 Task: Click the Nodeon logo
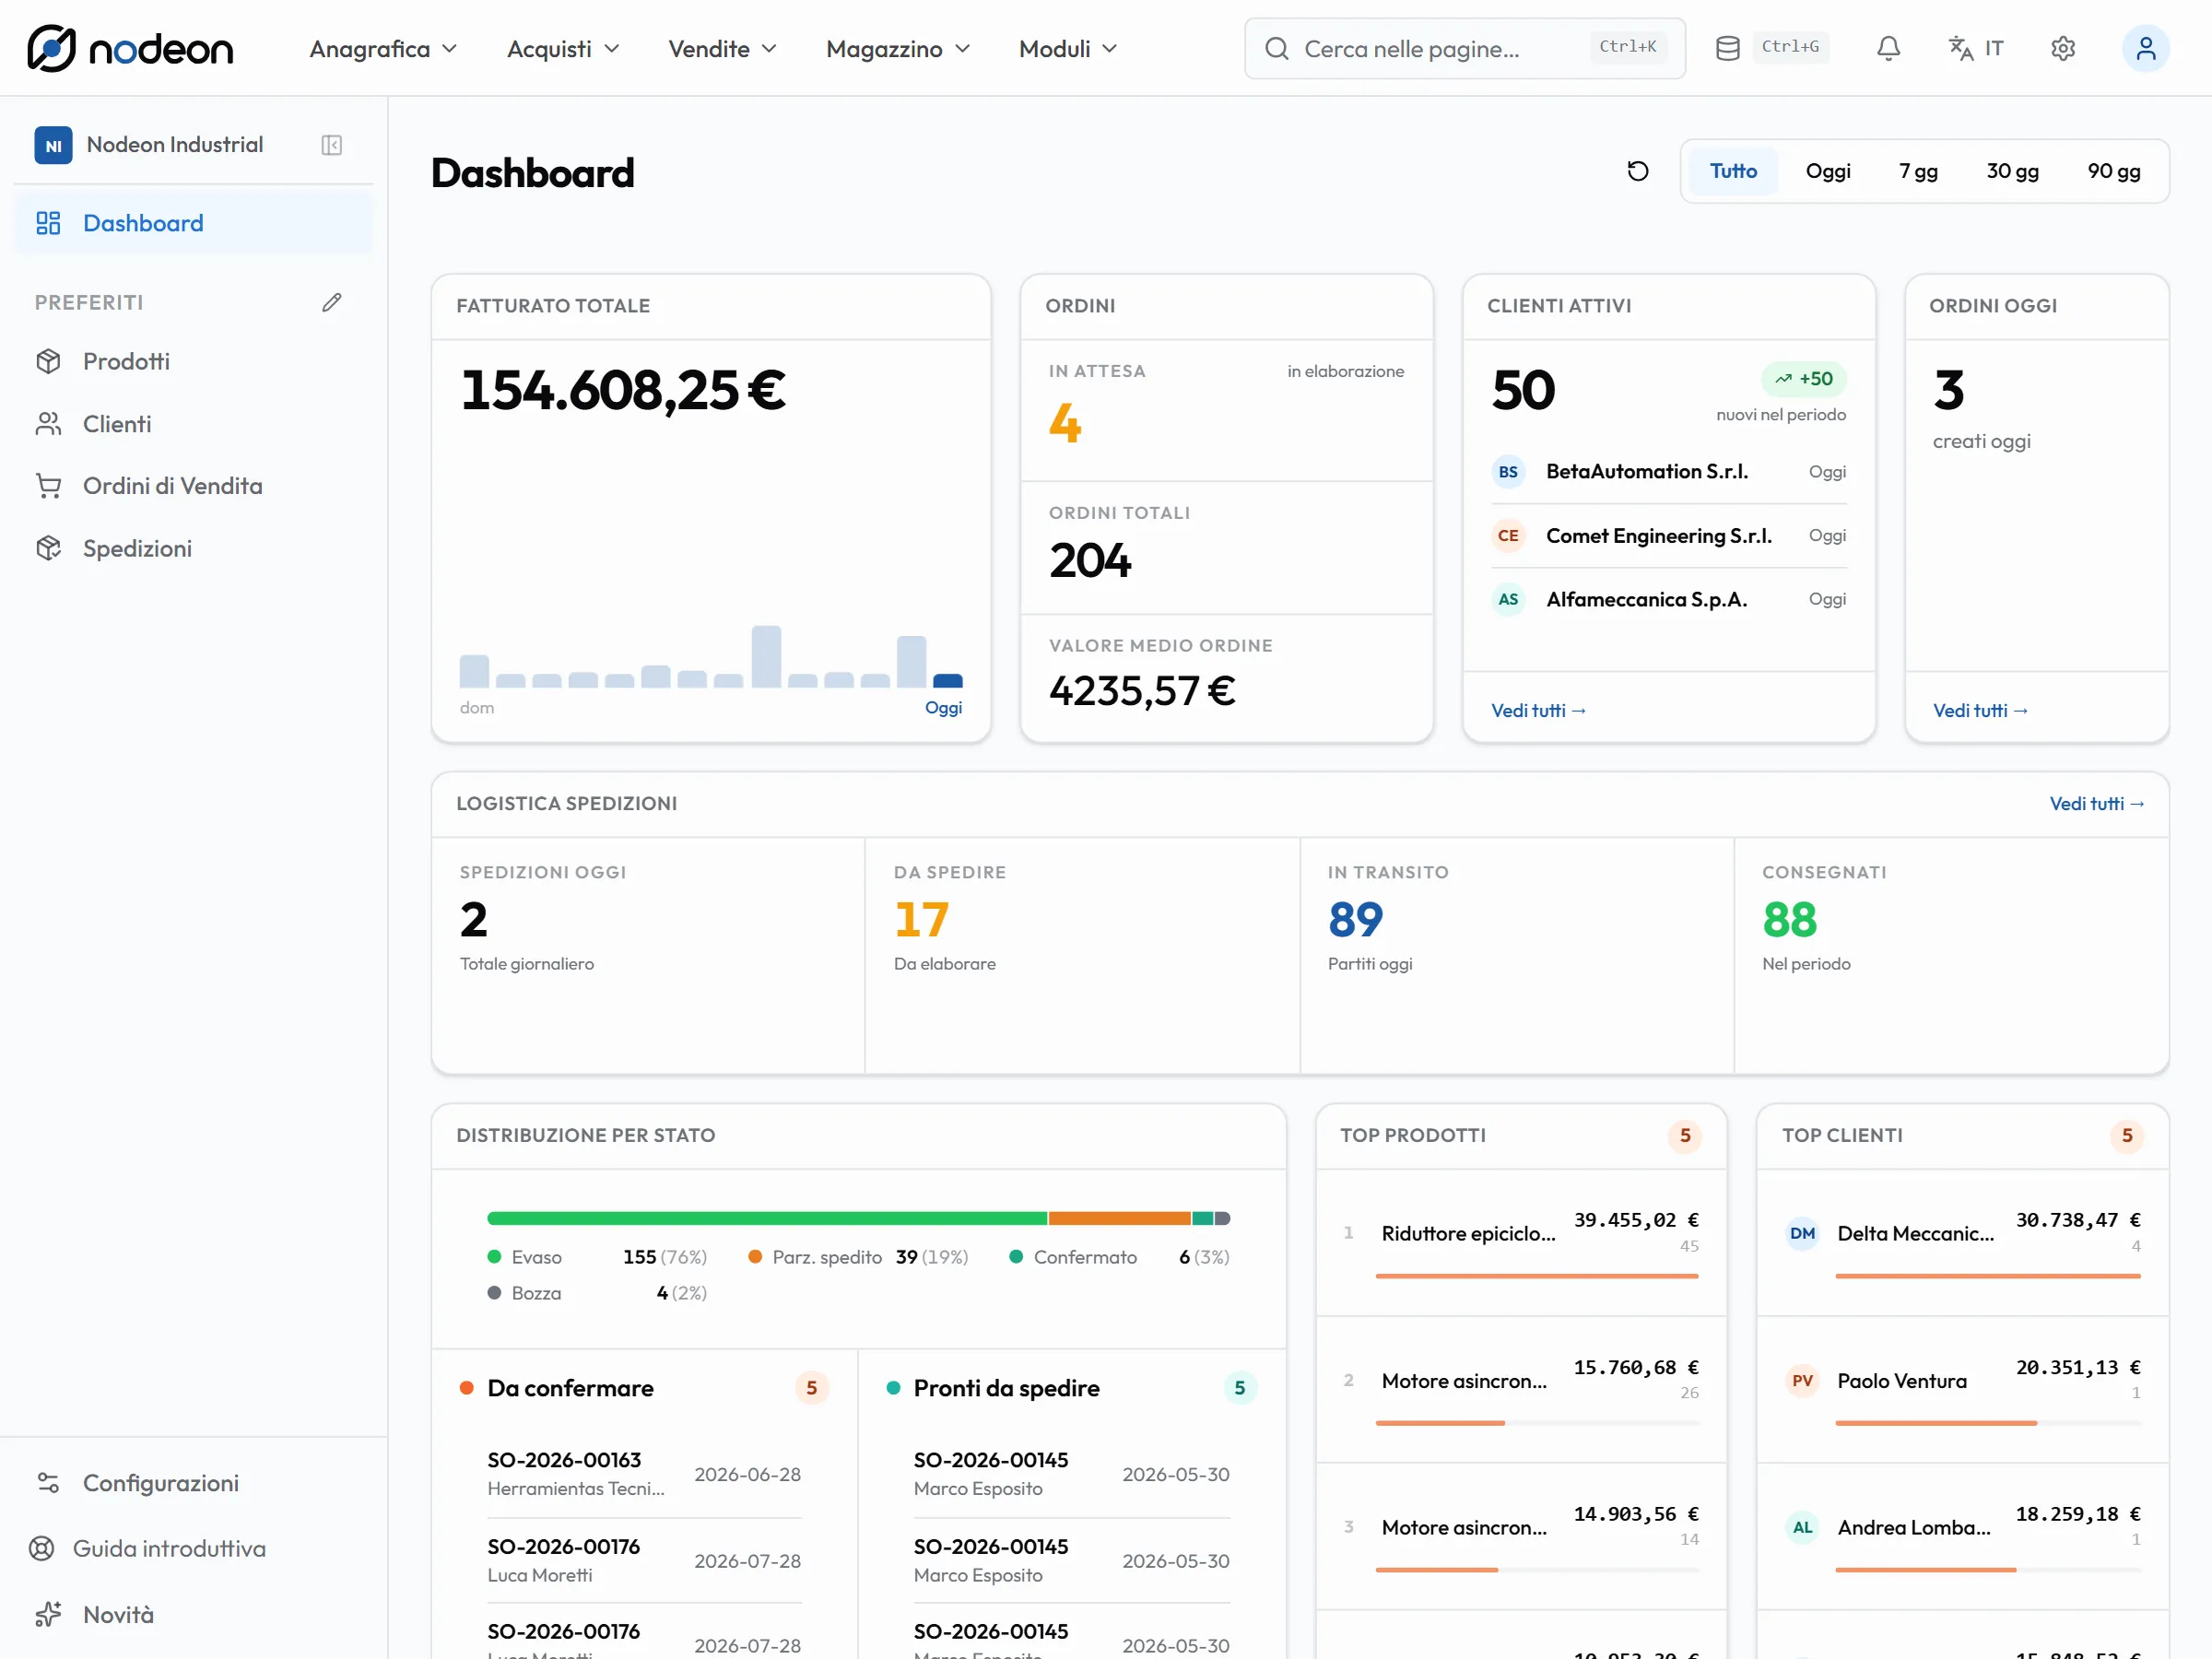click(130, 48)
